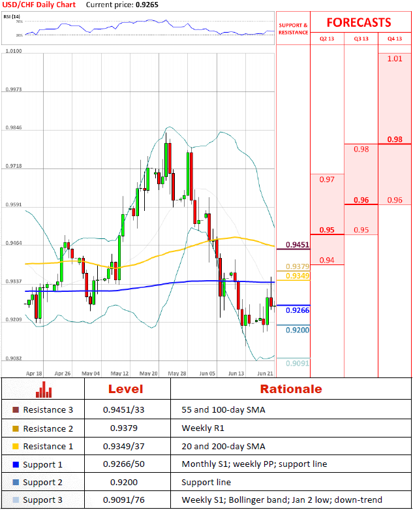
Task: Click the 1.01 forecast value in Q4 13
Action: [x=395, y=59]
